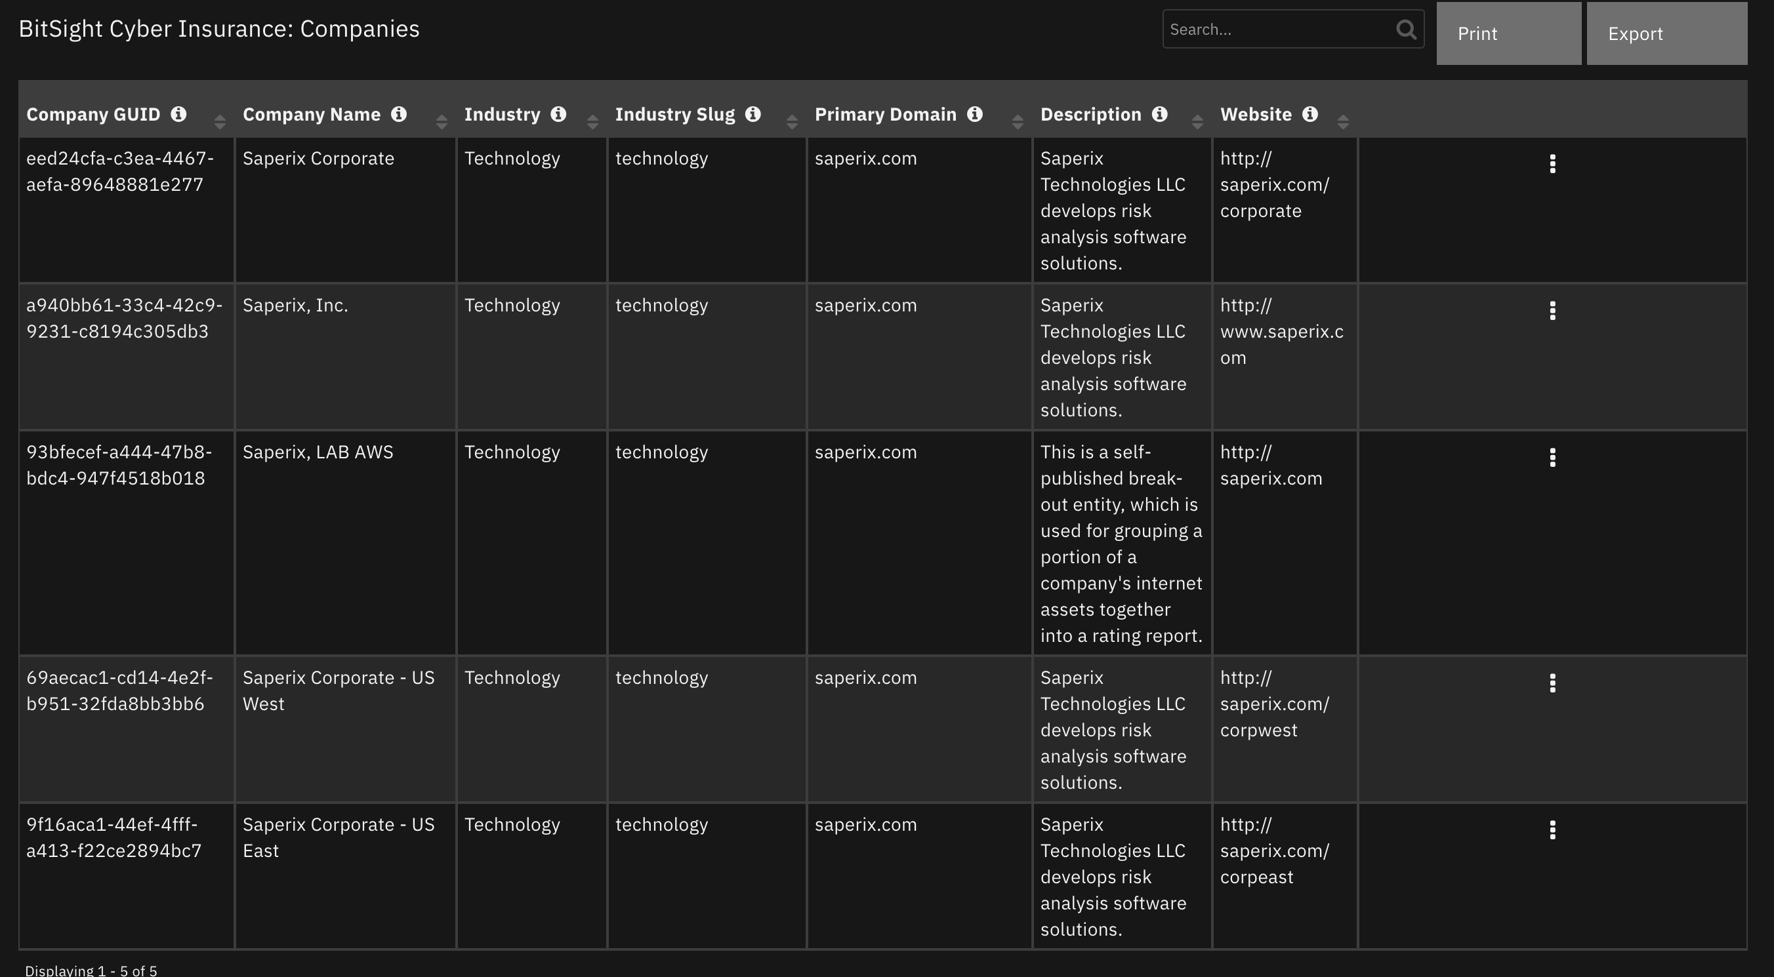
Task: Click the Company GUID column header text
Action: (93, 114)
